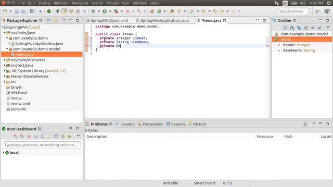This screenshot has height=187, width=333.
Task: Open Problems view menu arrow
Action: coord(314,124)
